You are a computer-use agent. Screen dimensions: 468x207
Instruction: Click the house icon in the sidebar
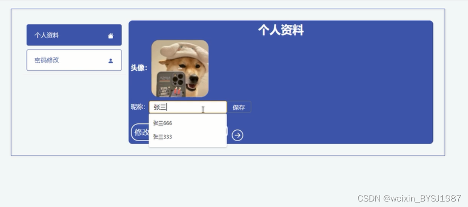tap(110, 36)
